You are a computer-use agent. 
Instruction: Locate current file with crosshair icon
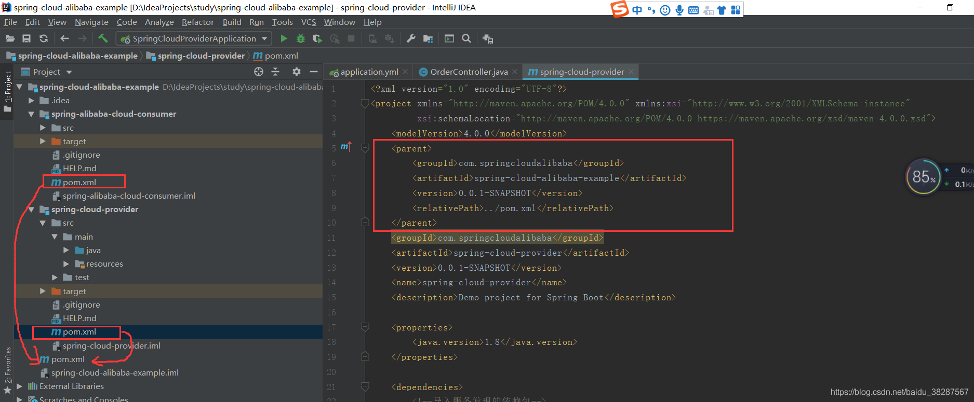259,72
